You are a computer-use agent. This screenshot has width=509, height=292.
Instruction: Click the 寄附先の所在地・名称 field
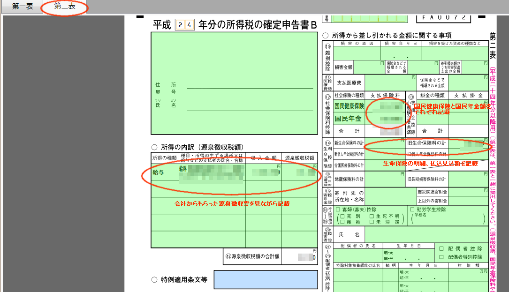[391, 196]
